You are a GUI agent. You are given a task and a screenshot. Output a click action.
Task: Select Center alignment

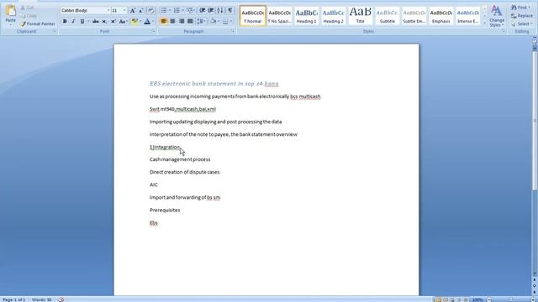(x=172, y=21)
